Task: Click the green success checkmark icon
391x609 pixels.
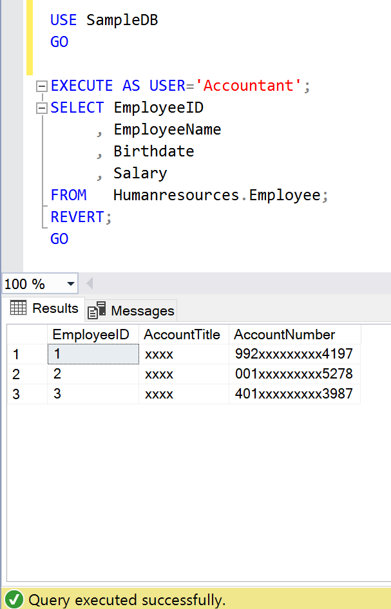Action: point(15,600)
